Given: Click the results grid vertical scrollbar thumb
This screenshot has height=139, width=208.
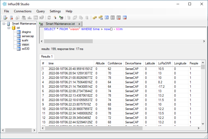Looking at the screenshot, I should coord(203,67).
